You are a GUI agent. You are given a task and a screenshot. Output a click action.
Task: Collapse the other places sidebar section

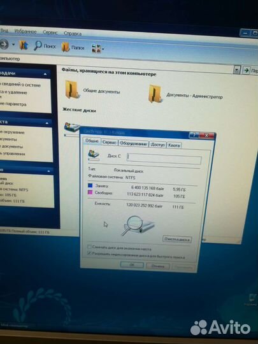47,124
